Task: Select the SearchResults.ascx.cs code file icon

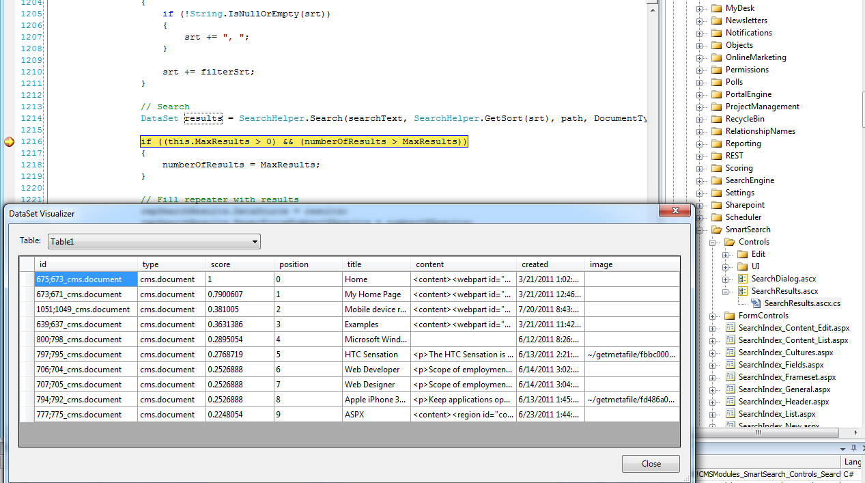Action: point(754,303)
